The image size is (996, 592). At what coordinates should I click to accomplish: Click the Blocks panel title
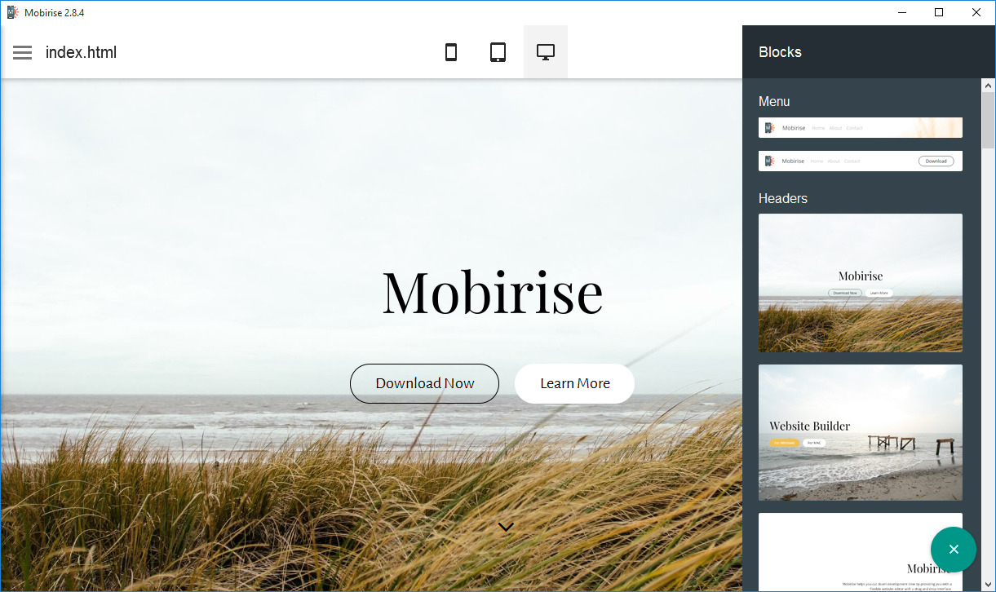[780, 52]
